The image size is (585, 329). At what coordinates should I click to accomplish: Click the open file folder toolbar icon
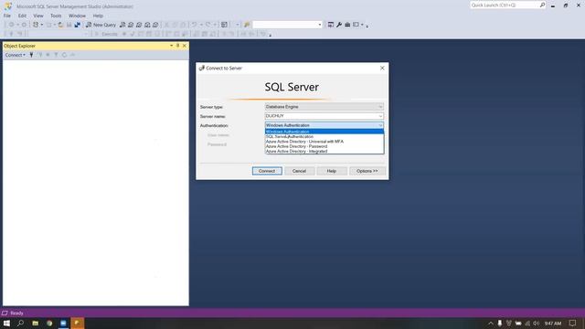tap(60, 25)
